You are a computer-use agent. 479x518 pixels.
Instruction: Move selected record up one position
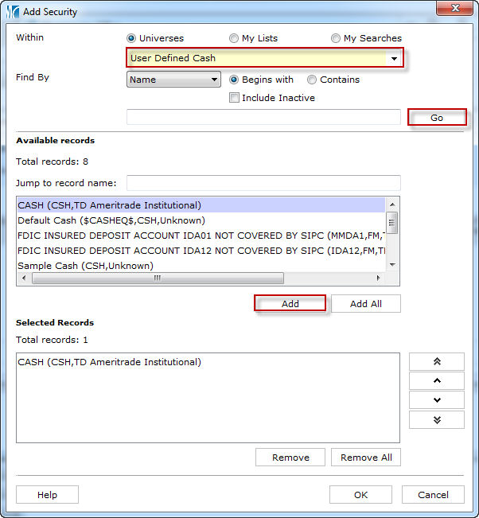click(x=436, y=380)
